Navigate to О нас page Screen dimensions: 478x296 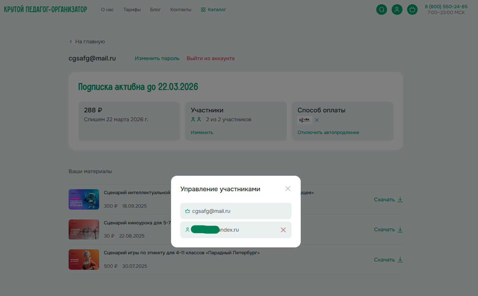click(x=107, y=10)
